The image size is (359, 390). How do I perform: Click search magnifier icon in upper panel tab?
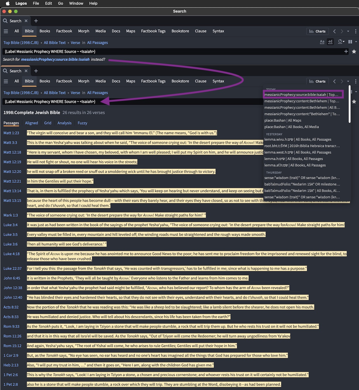point(5,21)
